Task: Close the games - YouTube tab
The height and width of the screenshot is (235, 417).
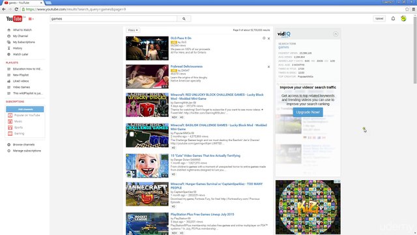Action: click(41, 3)
